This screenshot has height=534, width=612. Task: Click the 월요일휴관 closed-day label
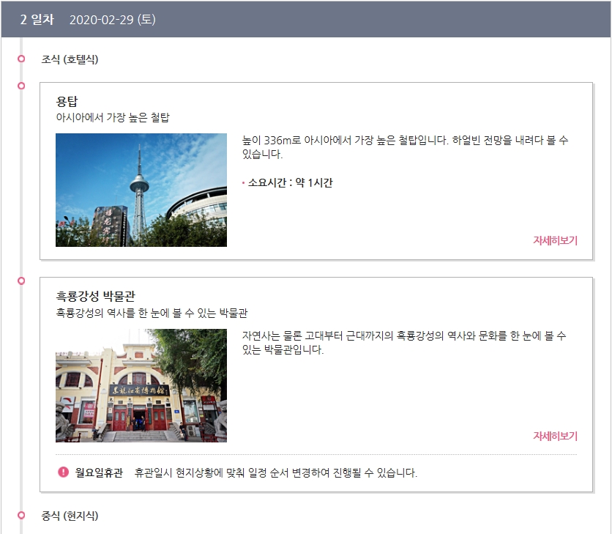click(x=99, y=472)
